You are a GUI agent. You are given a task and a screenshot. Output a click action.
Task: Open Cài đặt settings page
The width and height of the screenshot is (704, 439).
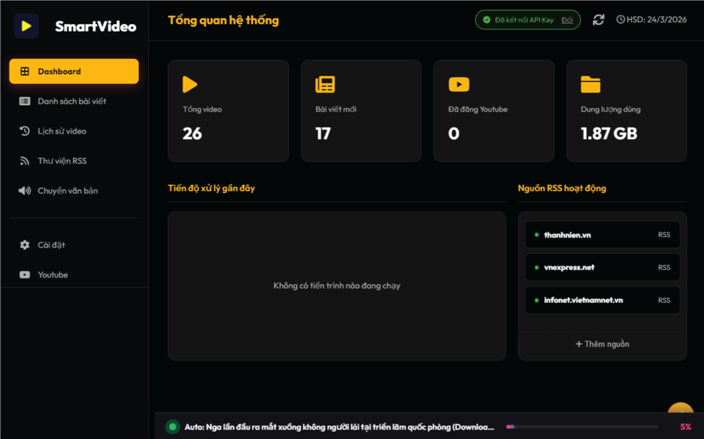pyautogui.click(x=51, y=245)
